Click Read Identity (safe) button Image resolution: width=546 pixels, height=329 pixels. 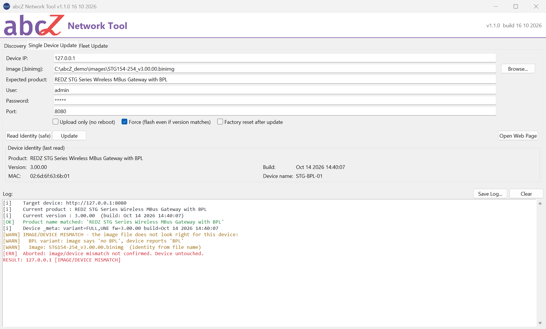(x=29, y=136)
